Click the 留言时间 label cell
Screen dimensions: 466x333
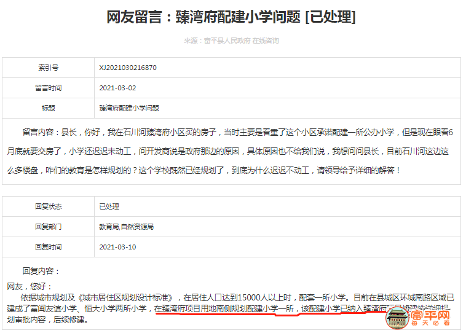[x=48, y=88]
